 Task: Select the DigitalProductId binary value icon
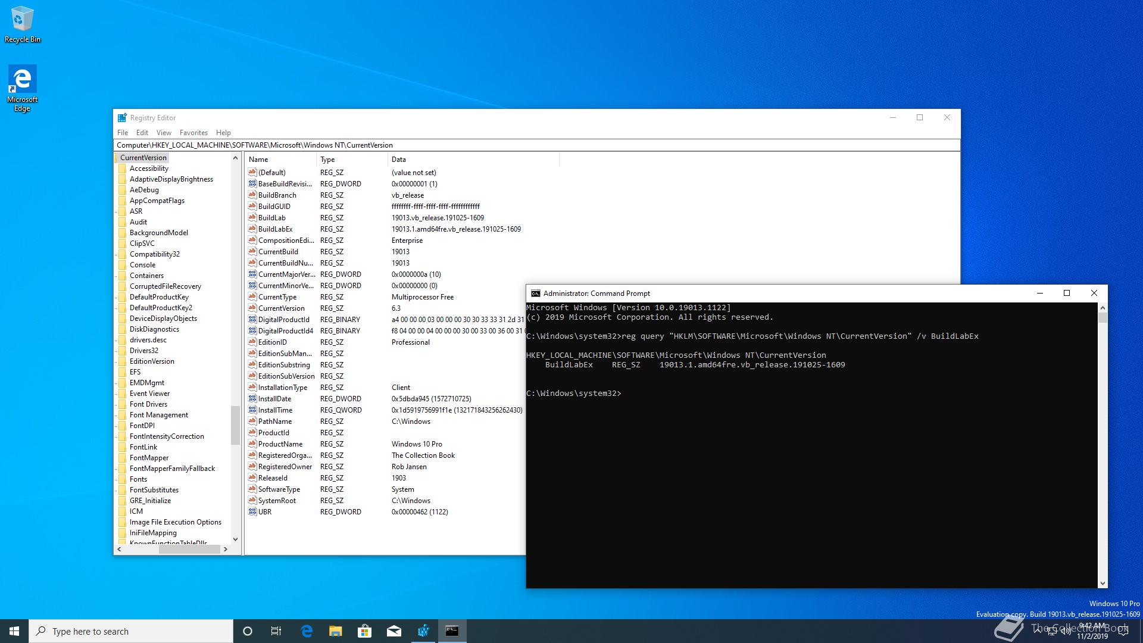click(x=252, y=320)
